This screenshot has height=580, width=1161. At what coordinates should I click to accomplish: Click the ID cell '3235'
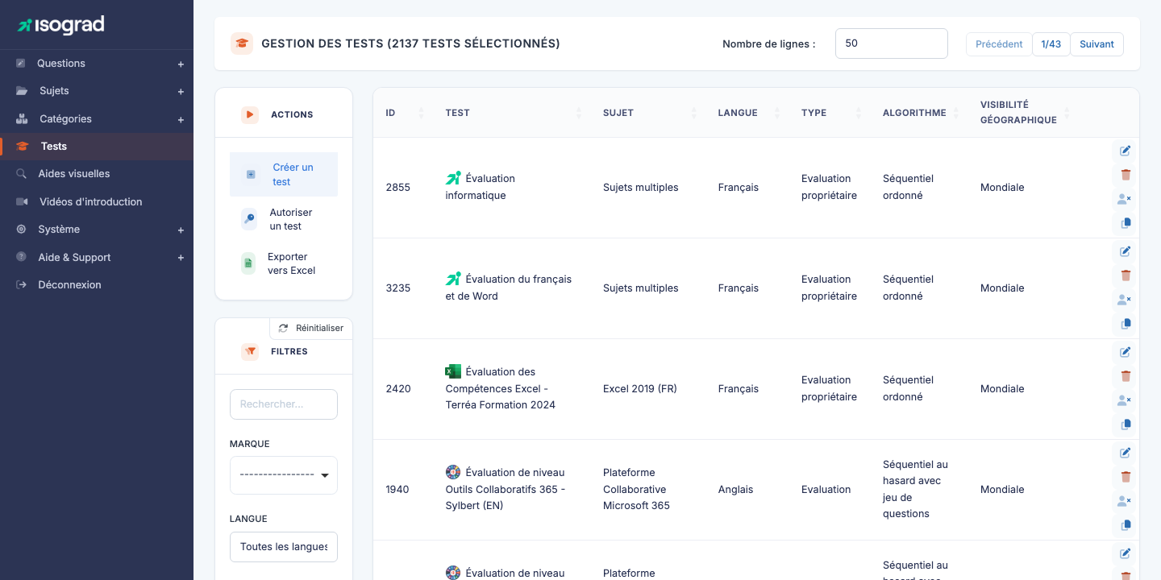[398, 288]
